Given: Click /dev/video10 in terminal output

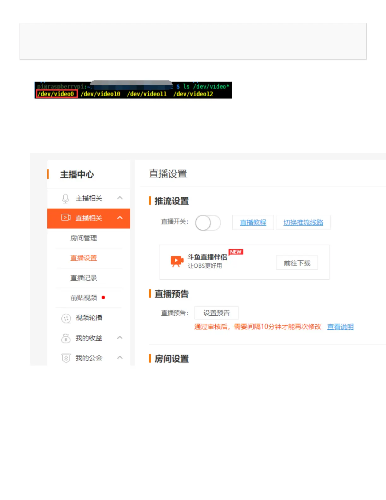Looking at the screenshot, I should (100, 94).
